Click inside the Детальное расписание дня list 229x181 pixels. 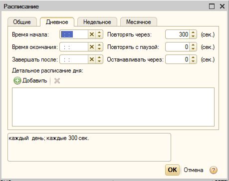point(113,107)
